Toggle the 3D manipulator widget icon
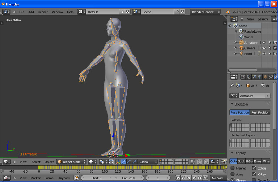Image resolution: width=278 pixels, height=182 pixels. click(118, 162)
